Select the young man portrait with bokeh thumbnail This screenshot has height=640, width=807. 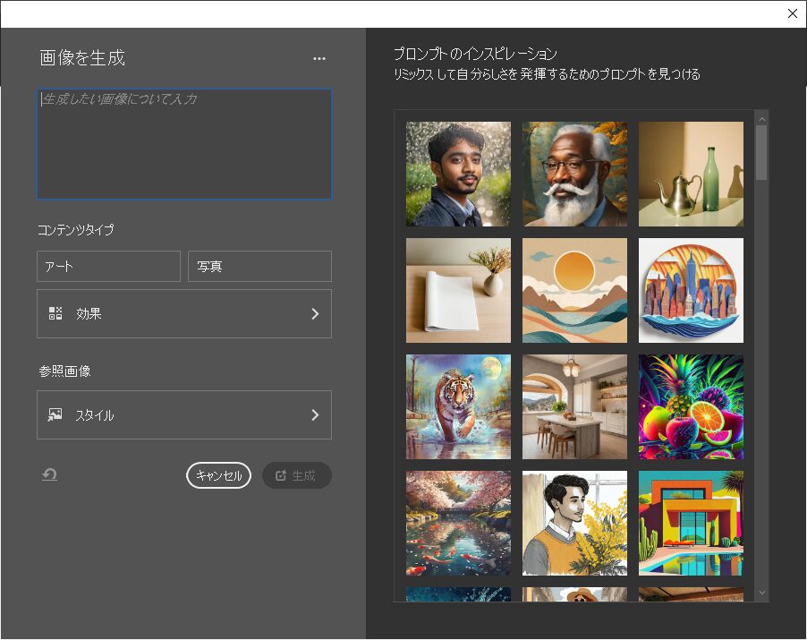459,174
